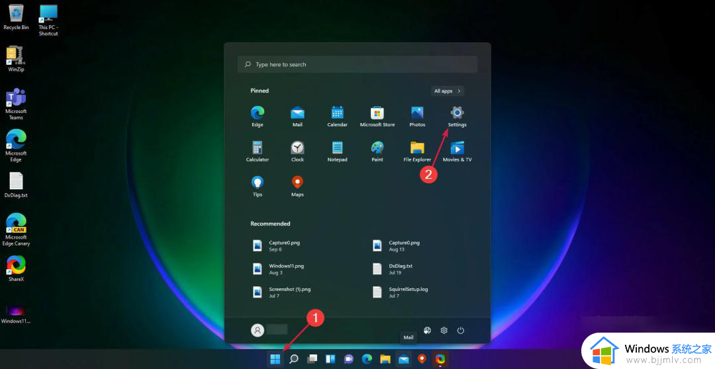Image resolution: width=715 pixels, height=369 pixels.
Task: Open Microsoft Store from pinned apps
Action: [x=377, y=116]
